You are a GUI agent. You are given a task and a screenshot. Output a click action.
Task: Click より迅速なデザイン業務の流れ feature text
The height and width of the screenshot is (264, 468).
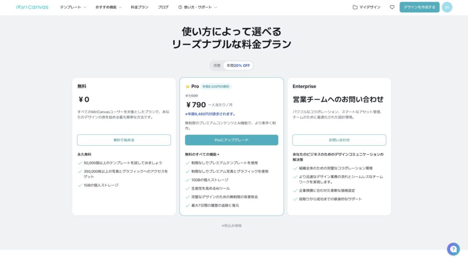pyautogui.click(x=341, y=179)
